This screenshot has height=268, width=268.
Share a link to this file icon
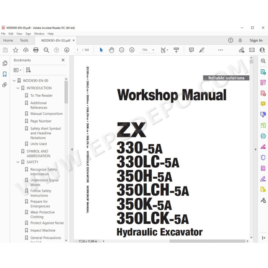coord(242,50)
